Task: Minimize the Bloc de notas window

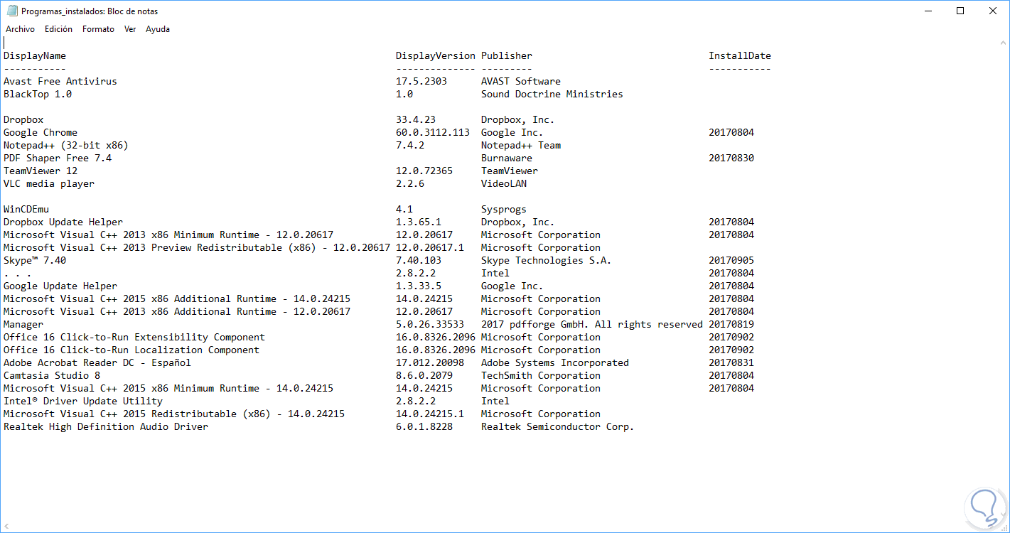Action: coord(928,11)
